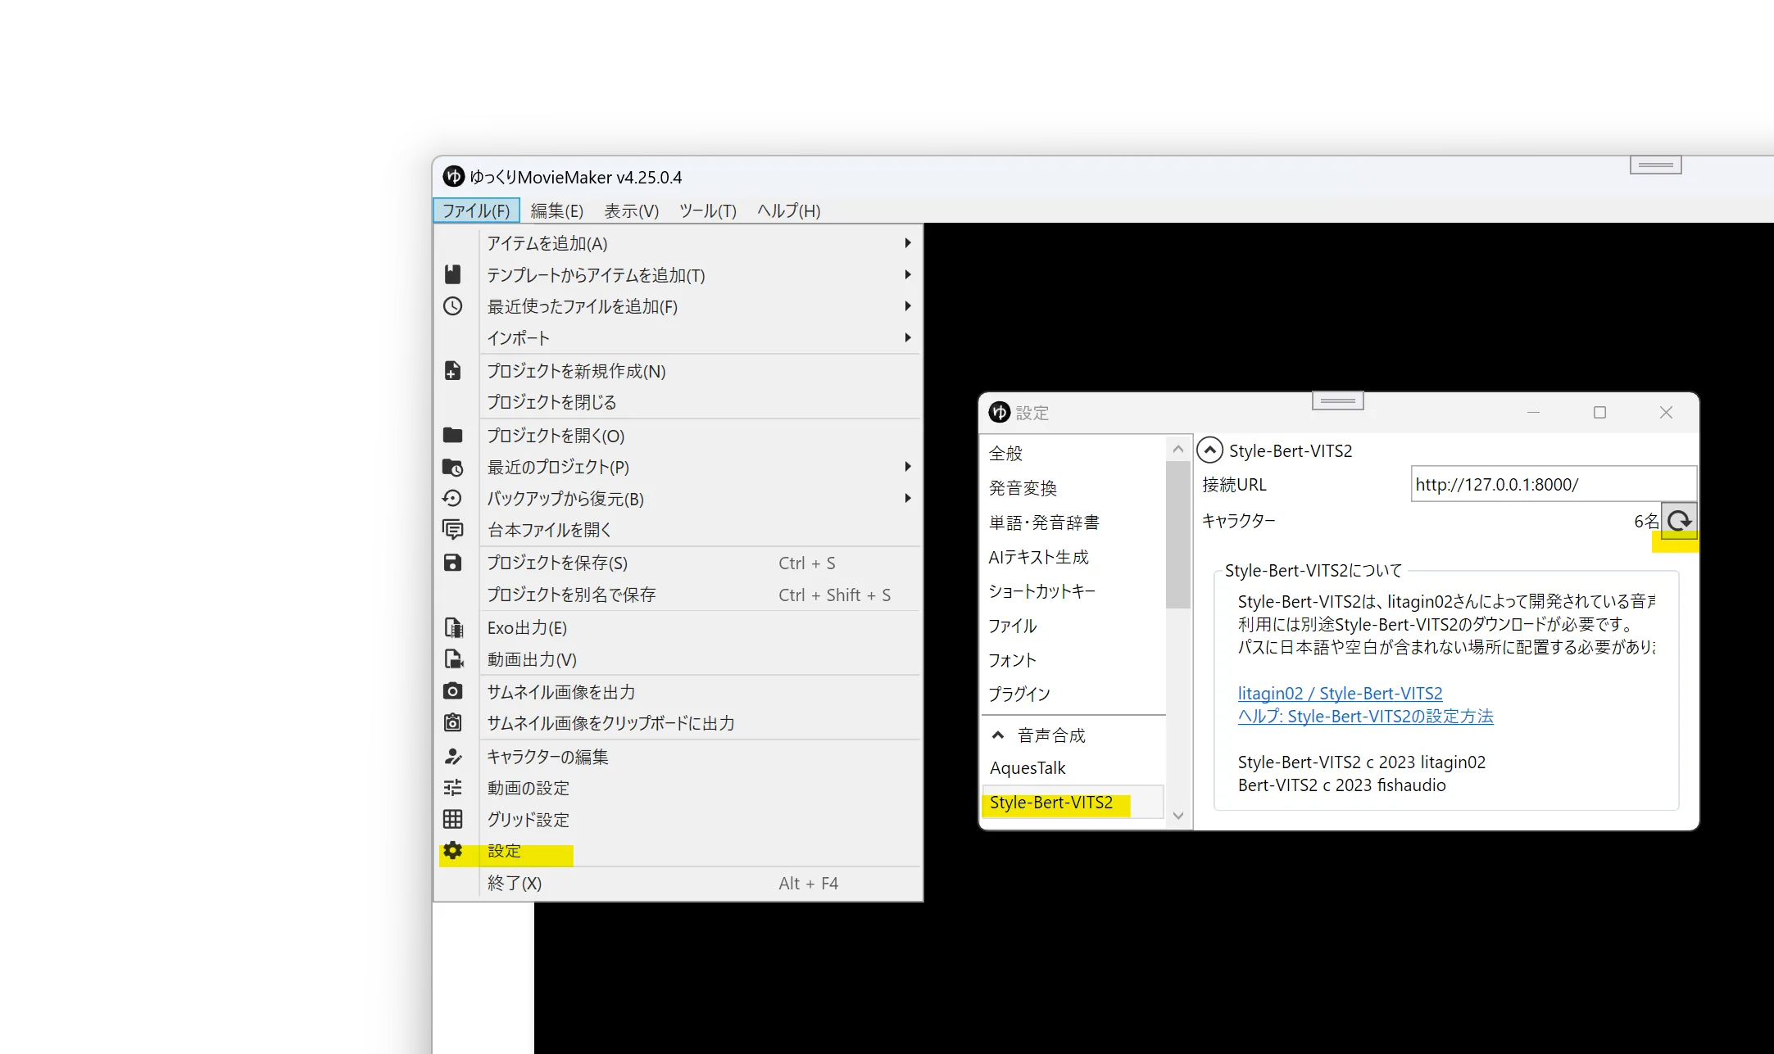
Task: Choose プロジェクトを新規作成(N) from File menu
Action: [x=678, y=371]
